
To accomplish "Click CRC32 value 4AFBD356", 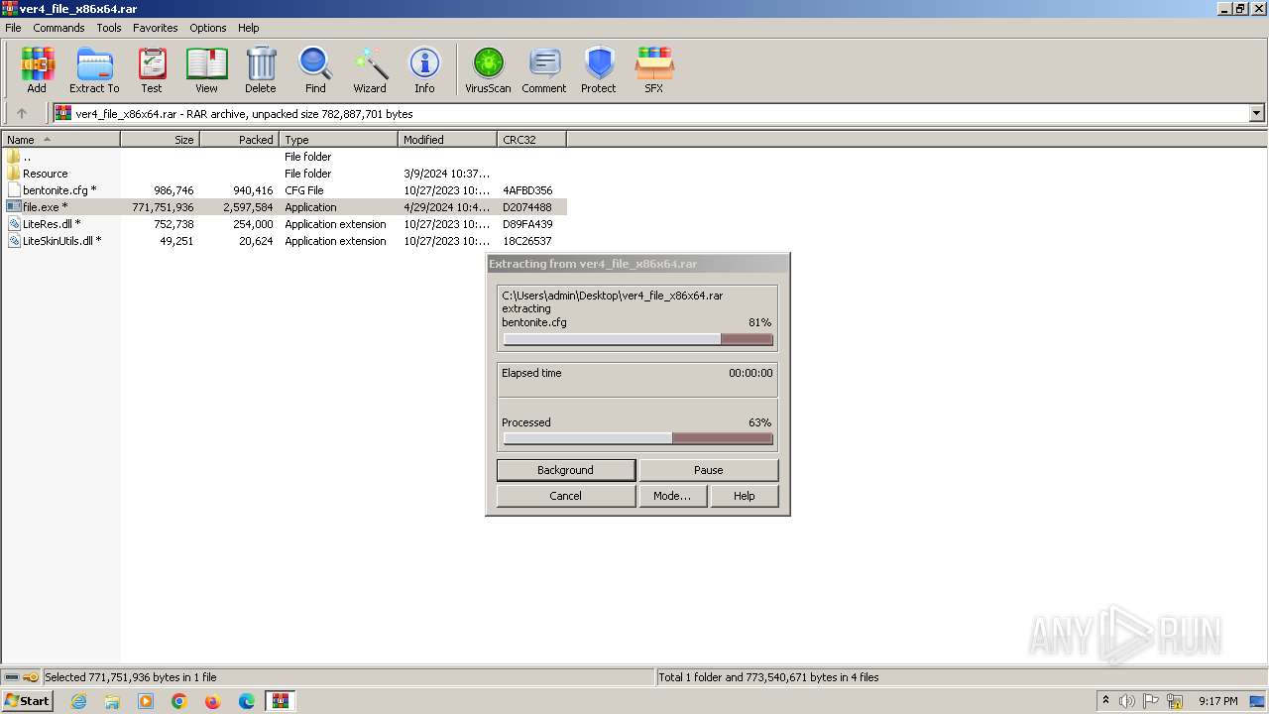I will (x=527, y=190).
